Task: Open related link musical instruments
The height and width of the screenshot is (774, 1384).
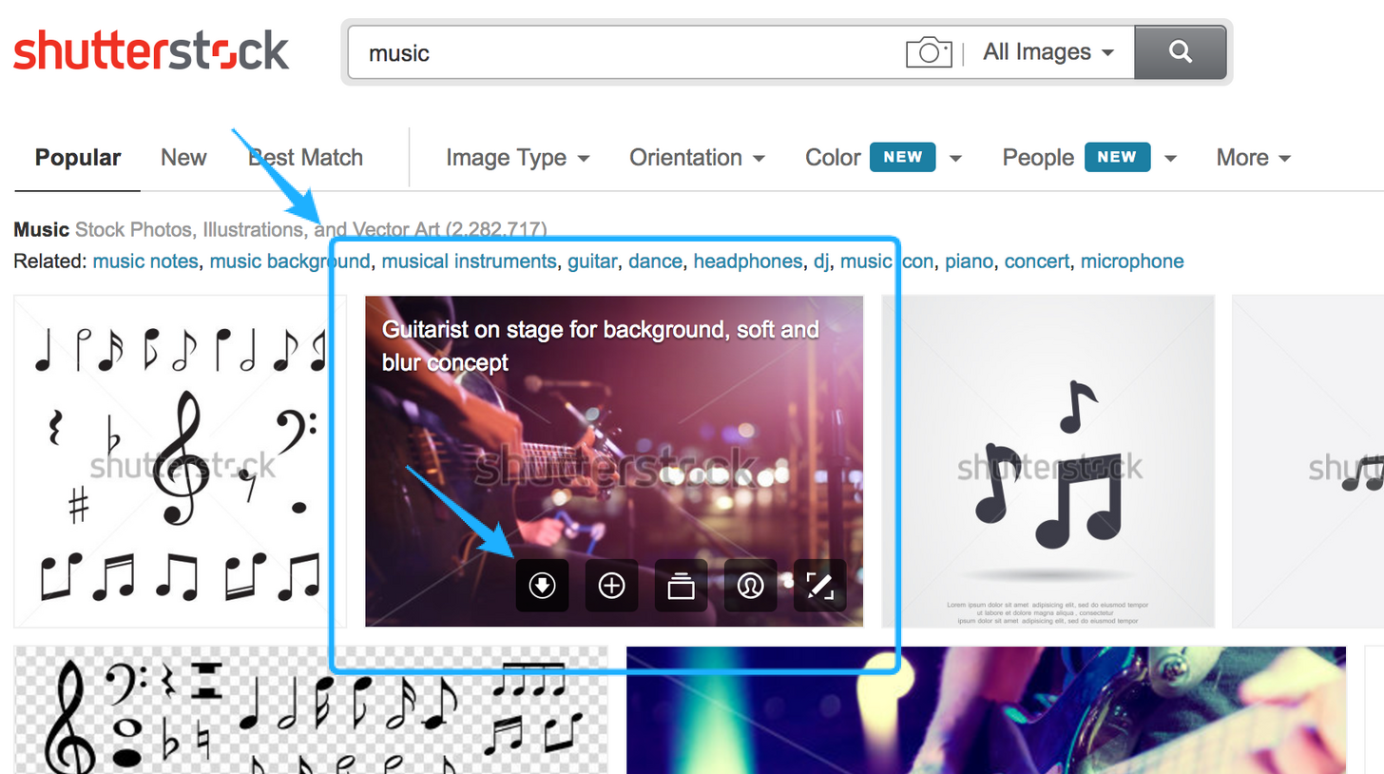Action: (x=469, y=261)
